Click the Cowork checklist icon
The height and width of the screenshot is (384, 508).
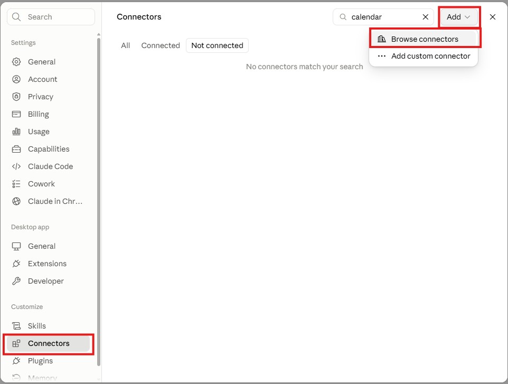tap(16, 184)
